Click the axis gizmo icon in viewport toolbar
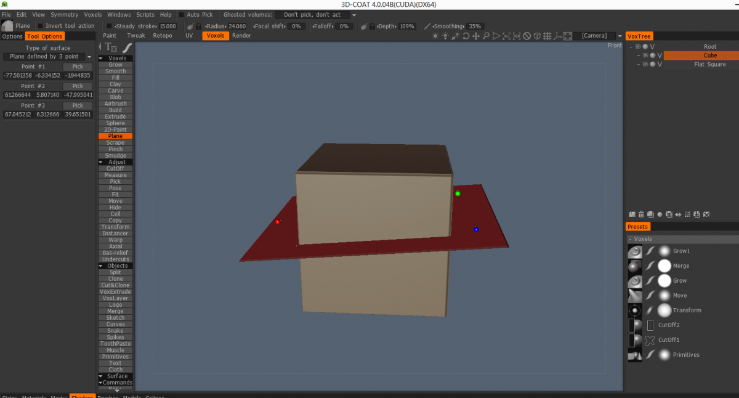 [557, 36]
